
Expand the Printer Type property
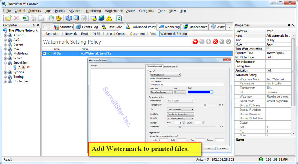coord(237,57)
